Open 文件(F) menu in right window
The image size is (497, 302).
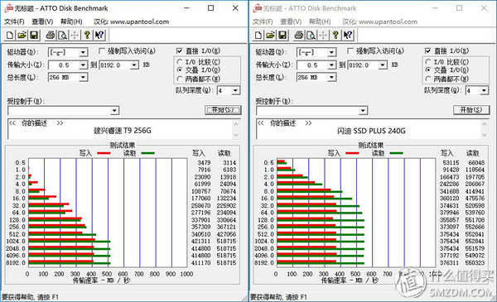[263, 22]
